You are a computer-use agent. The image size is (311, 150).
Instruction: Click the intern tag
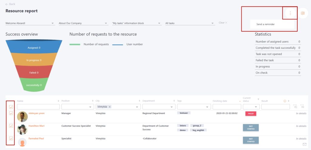click(183, 126)
